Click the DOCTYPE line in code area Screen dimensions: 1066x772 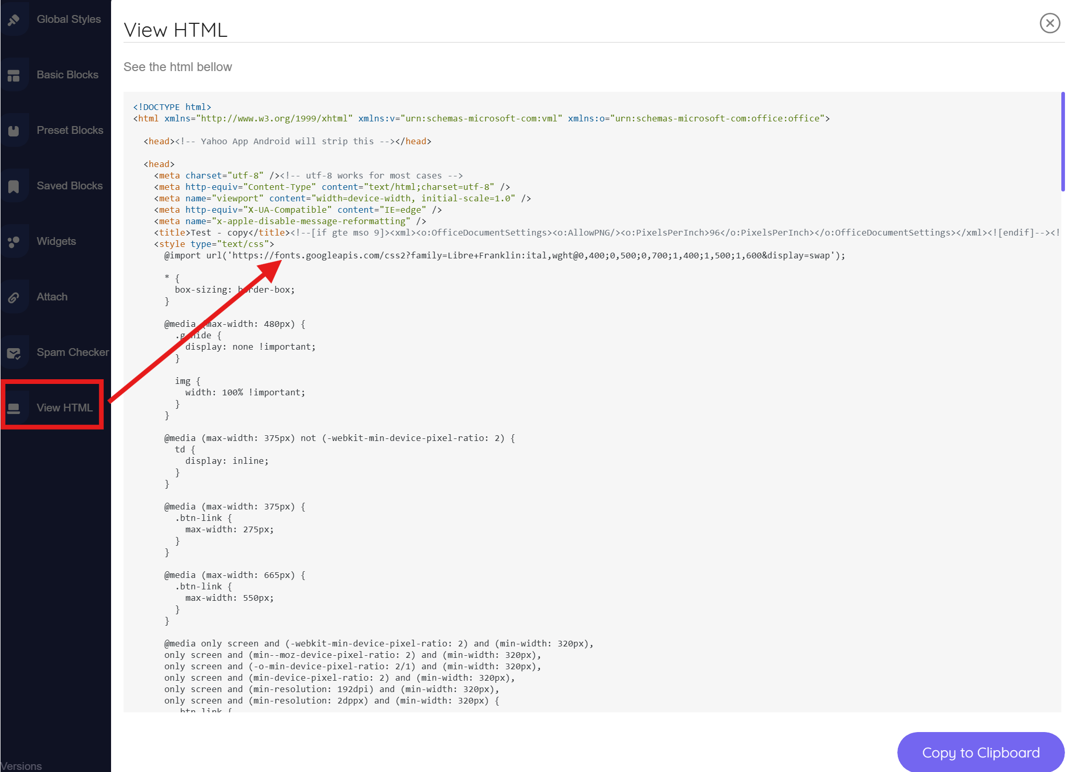[x=172, y=107]
